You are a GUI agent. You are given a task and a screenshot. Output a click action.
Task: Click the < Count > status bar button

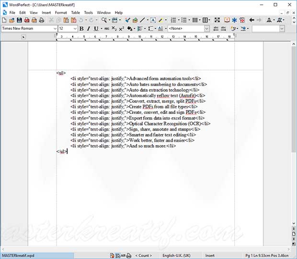(x=143, y=256)
